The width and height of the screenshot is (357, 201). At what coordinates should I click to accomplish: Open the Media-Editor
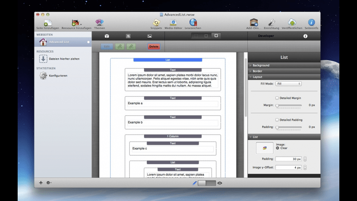(x=173, y=23)
